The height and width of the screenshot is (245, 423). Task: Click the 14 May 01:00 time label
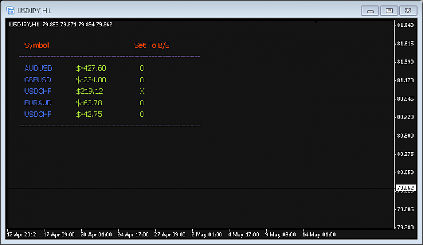[x=319, y=234]
